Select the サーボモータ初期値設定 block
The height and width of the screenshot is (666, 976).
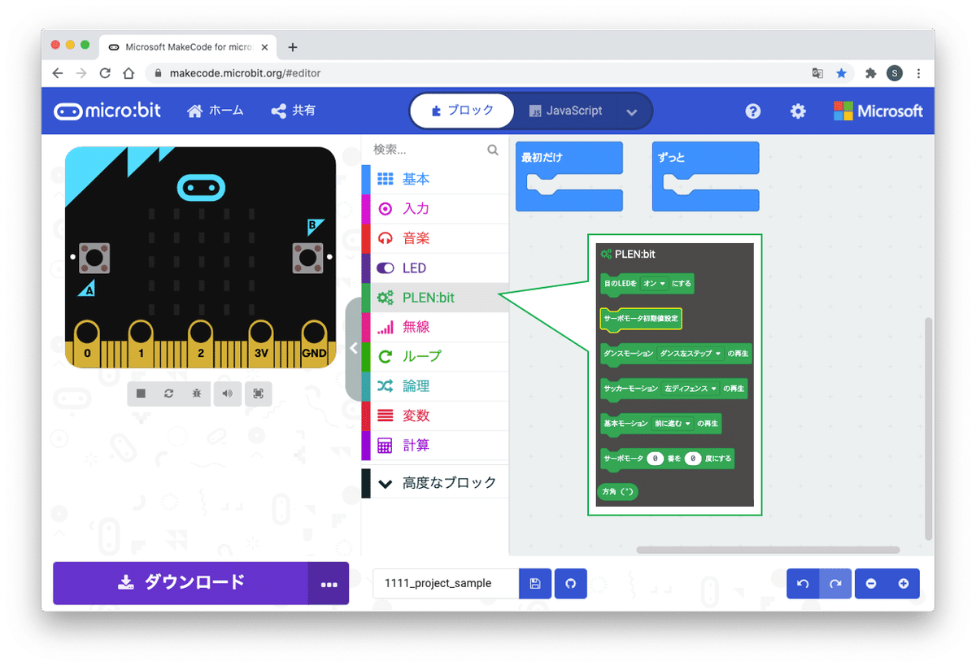[641, 319]
